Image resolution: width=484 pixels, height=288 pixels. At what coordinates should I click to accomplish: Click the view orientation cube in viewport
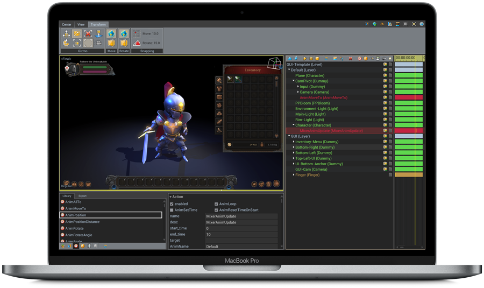click(x=274, y=64)
